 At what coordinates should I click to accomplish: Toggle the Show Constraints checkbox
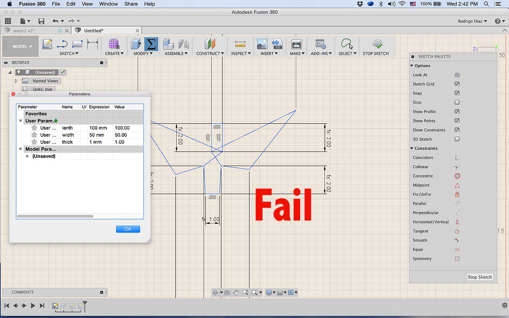point(457,130)
